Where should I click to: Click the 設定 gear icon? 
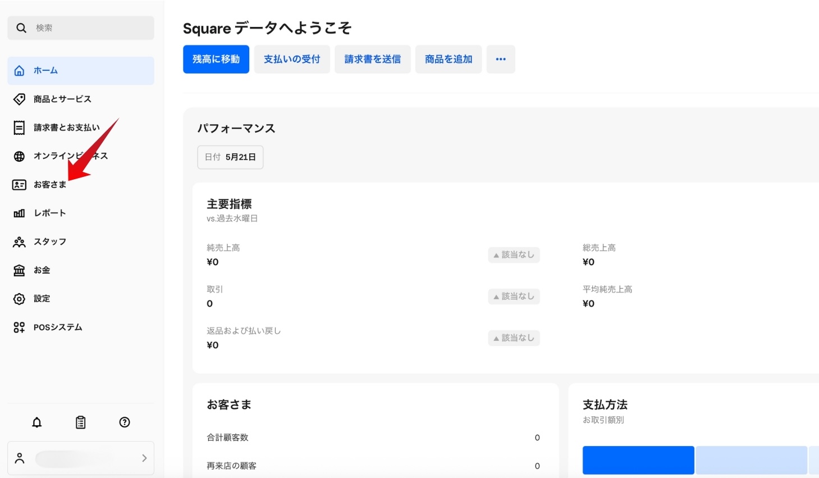tap(19, 299)
